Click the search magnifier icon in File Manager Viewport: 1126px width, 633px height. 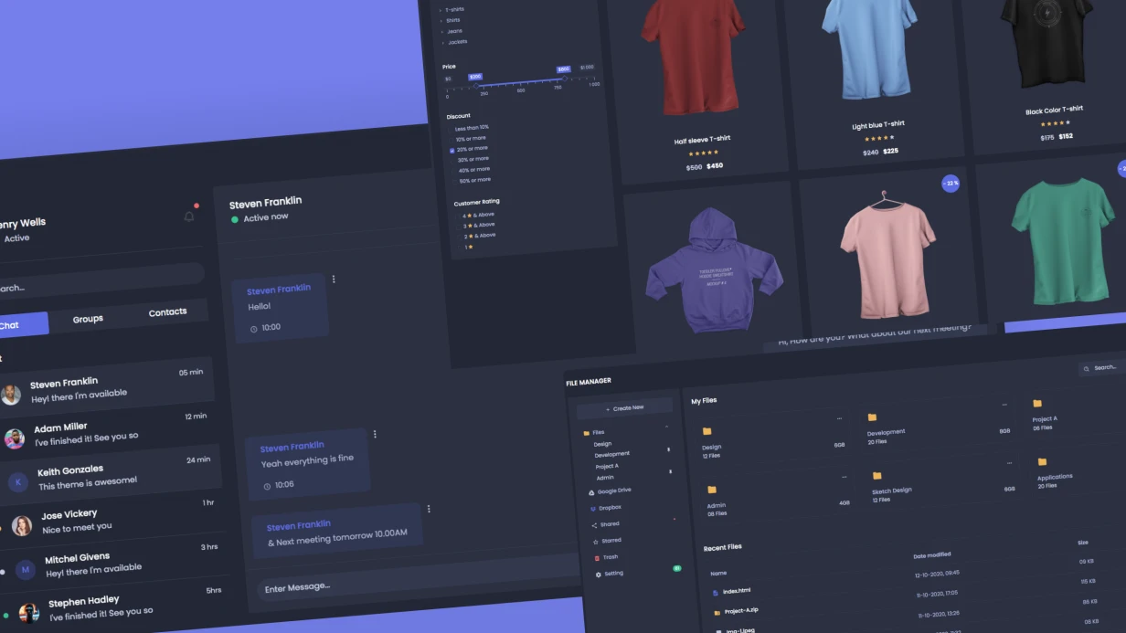1086,369
